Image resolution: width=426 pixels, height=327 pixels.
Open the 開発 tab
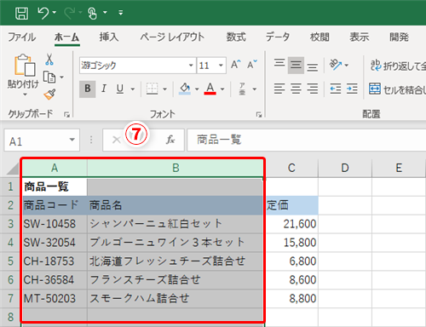point(399,37)
